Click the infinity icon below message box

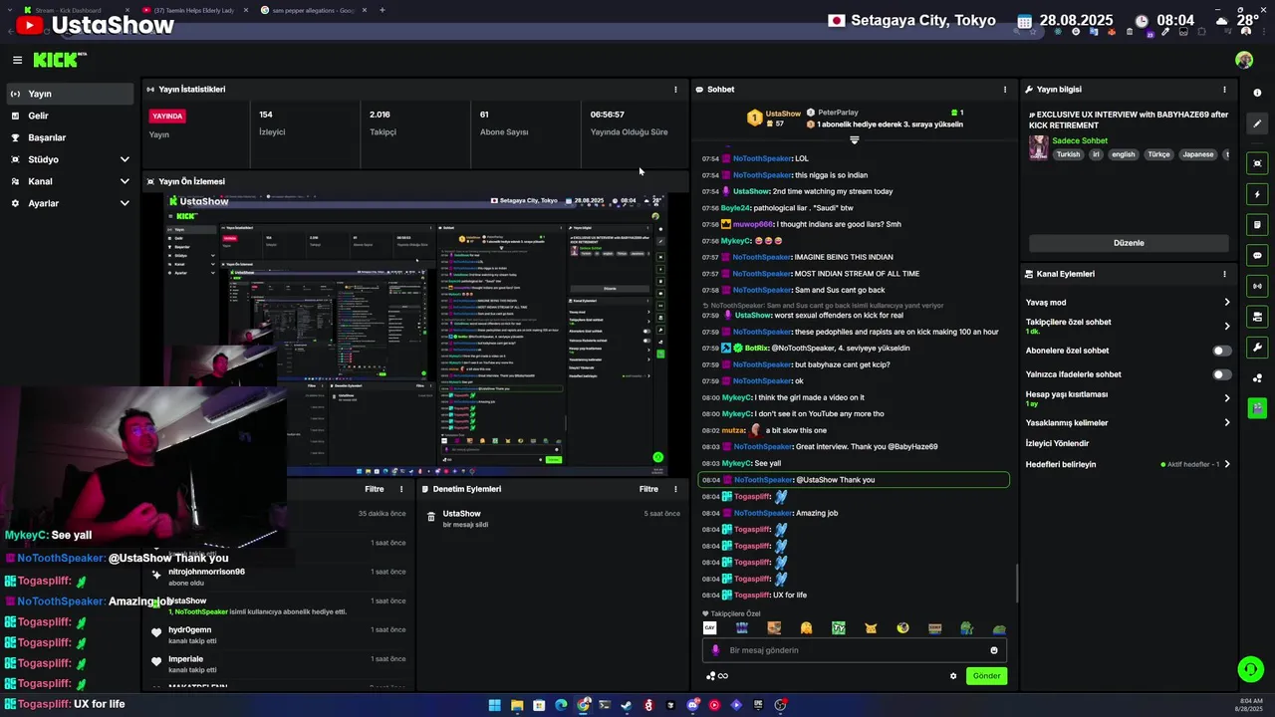click(x=723, y=676)
